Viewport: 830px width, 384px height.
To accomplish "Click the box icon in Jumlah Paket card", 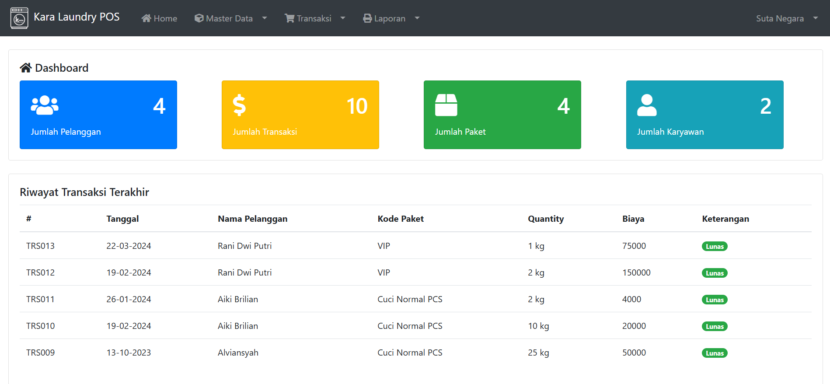I will coord(446,105).
